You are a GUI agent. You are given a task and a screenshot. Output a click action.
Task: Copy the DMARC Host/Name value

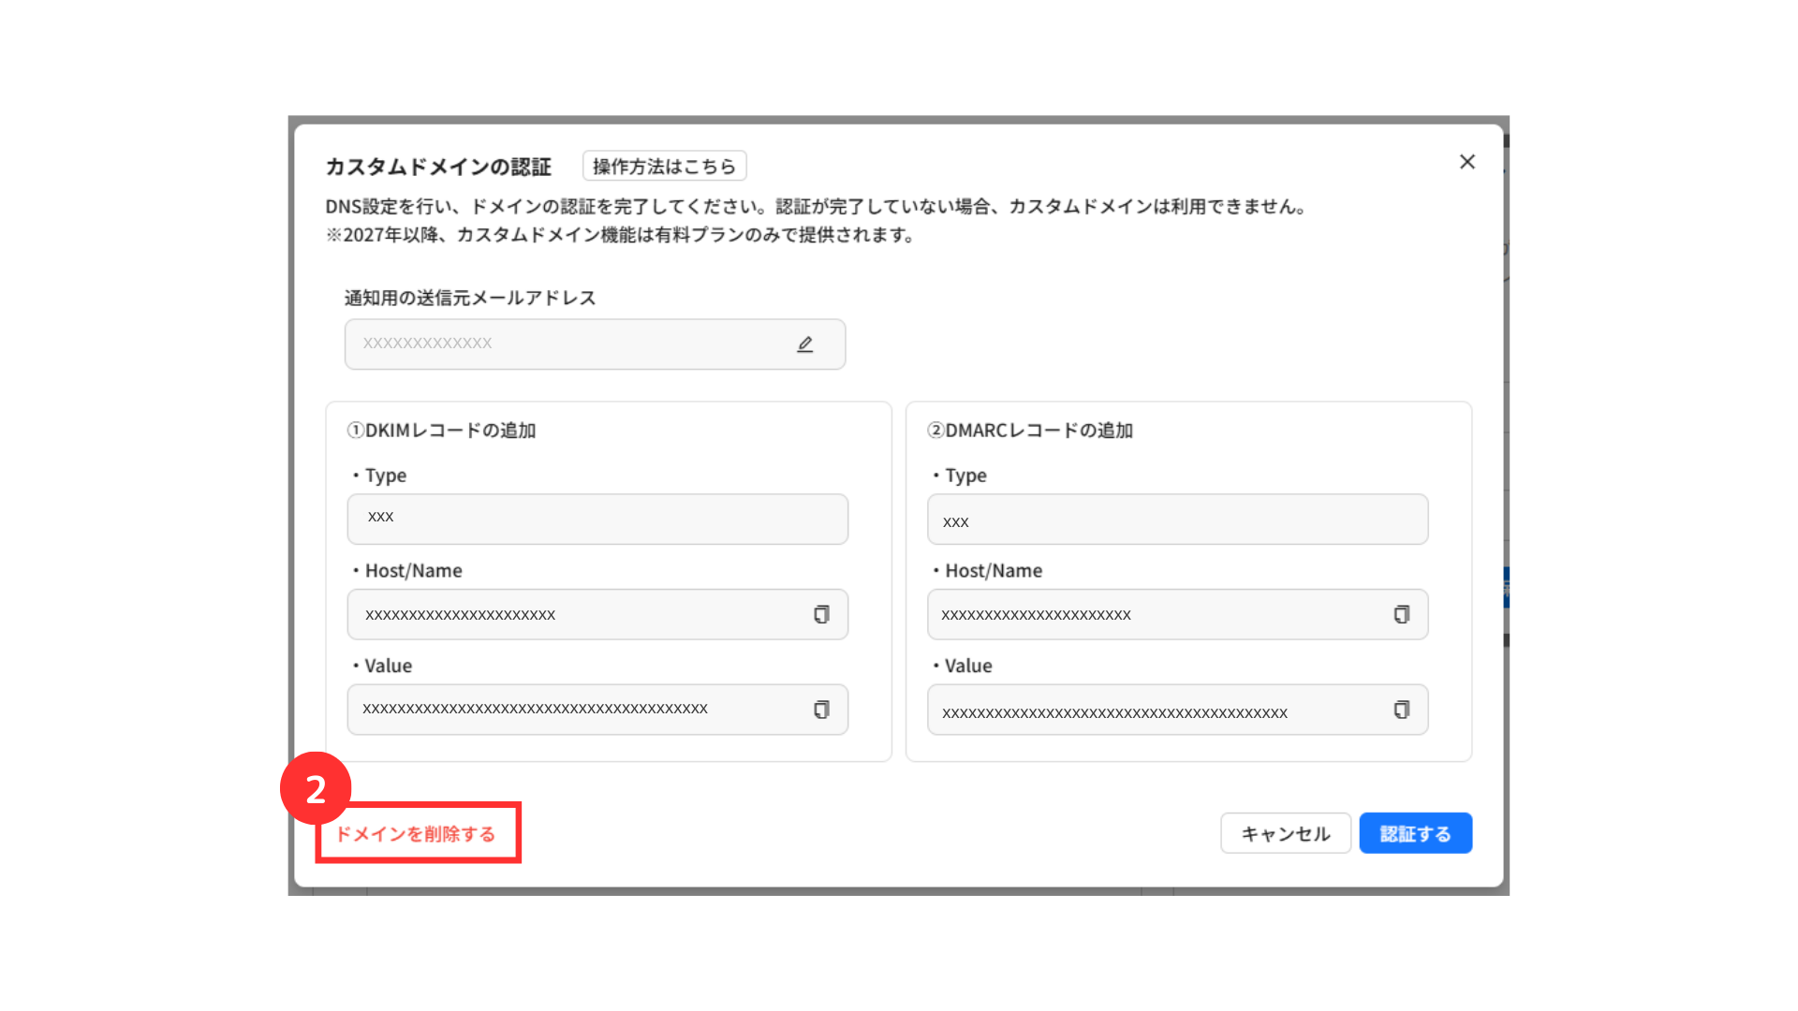point(1401,614)
